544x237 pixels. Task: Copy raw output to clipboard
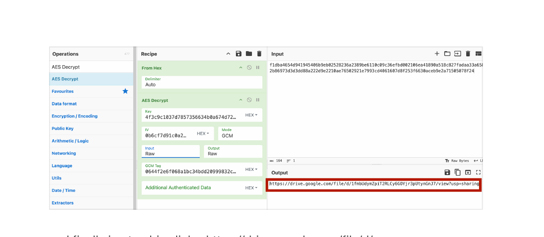tap(458, 172)
